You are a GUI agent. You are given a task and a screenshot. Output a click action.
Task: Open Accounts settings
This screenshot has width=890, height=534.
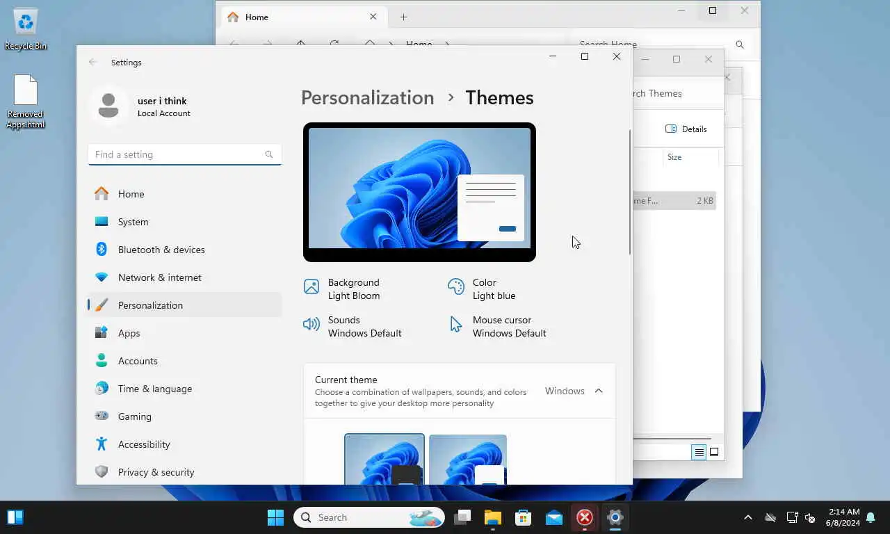tap(184, 361)
